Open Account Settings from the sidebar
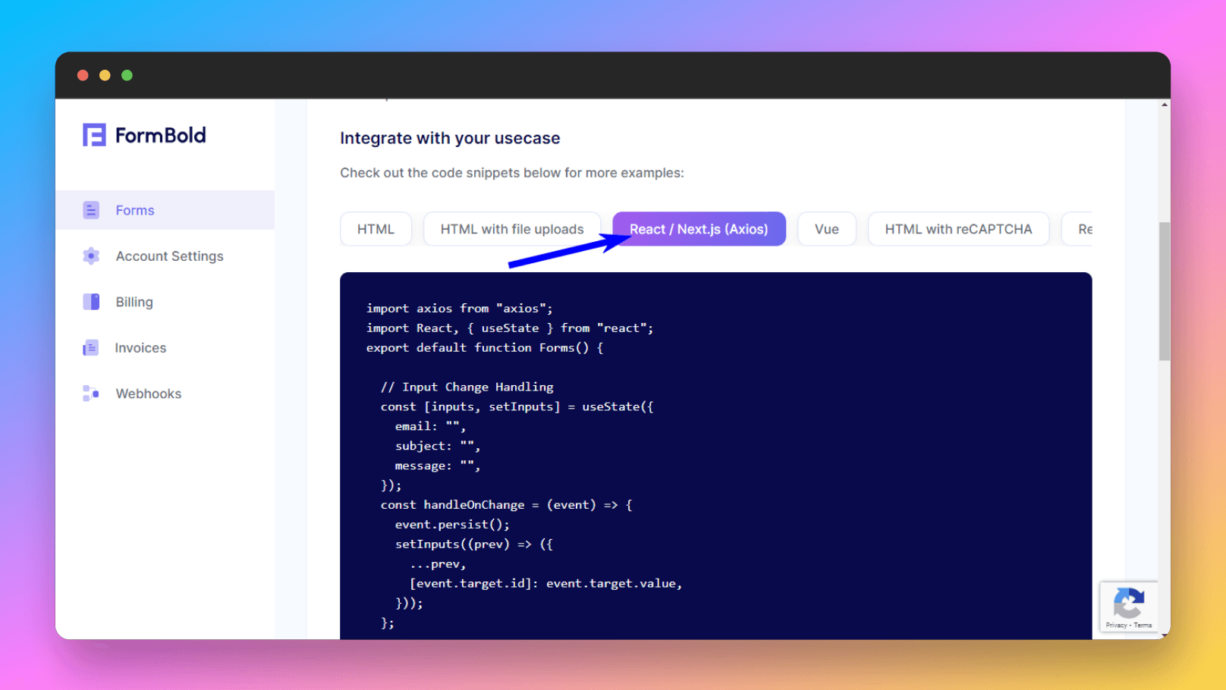The image size is (1226, 690). click(169, 256)
